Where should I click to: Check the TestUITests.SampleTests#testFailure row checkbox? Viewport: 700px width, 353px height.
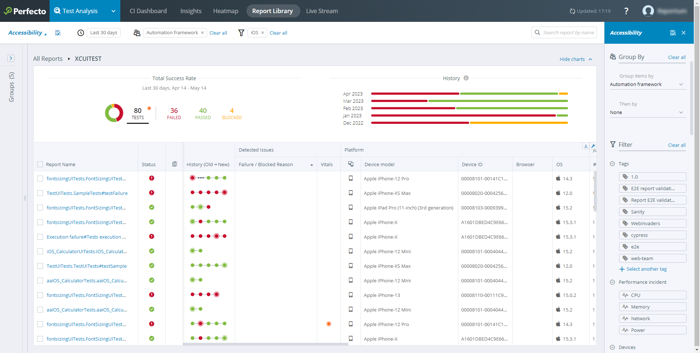[x=40, y=193]
